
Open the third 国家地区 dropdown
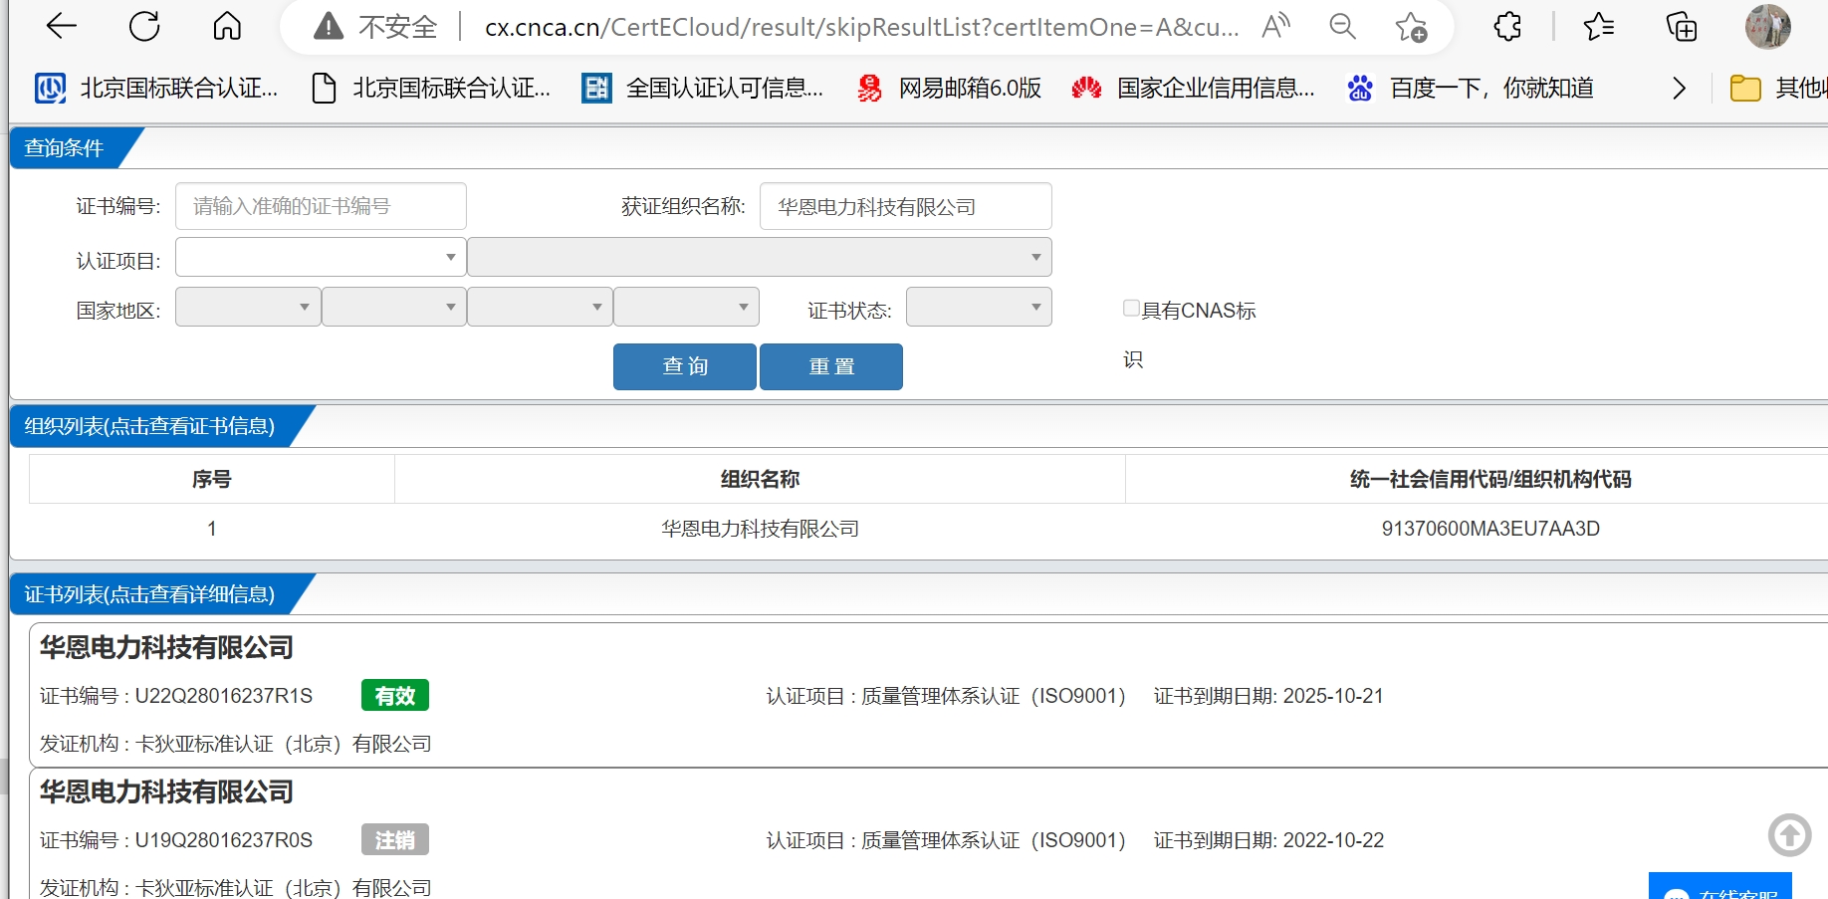click(x=540, y=307)
